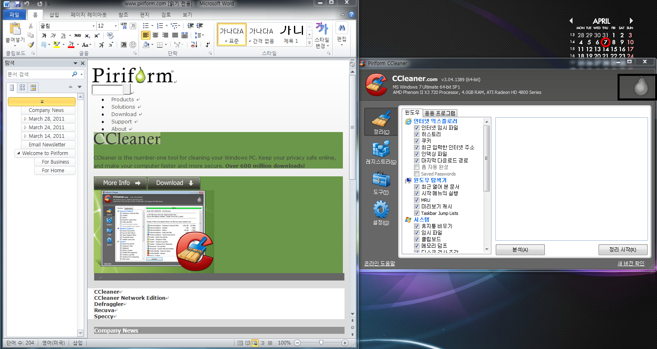Switch to 응용 프로그램 tab in CCleaner
The width and height of the screenshot is (657, 349).
pos(440,113)
